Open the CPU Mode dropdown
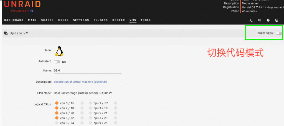 pyautogui.click(x=83, y=93)
